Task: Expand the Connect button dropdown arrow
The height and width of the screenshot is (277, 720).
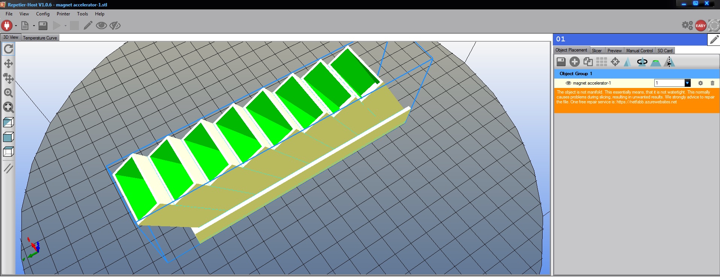Action: click(16, 26)
